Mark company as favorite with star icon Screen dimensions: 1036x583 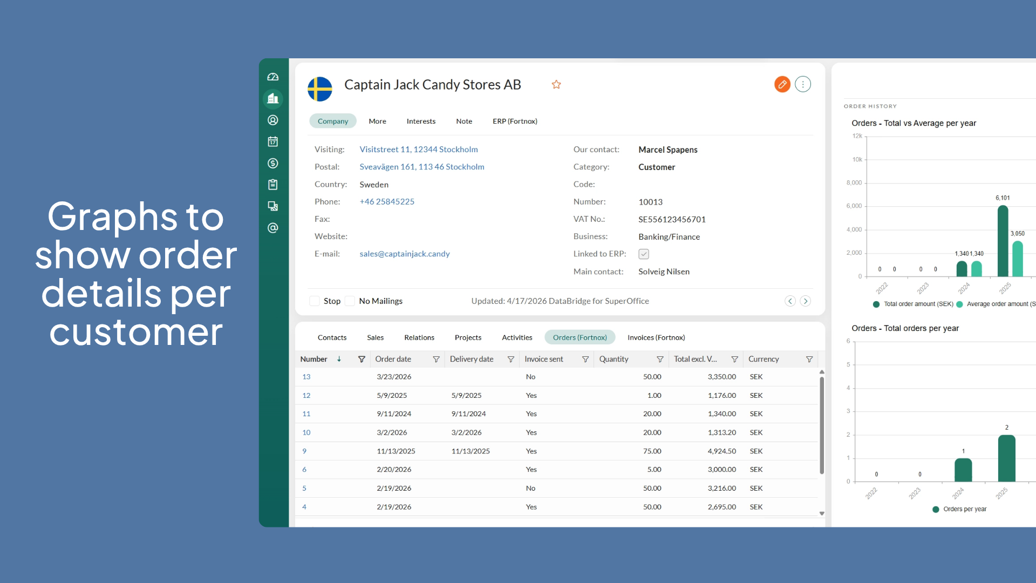[556, 85]
